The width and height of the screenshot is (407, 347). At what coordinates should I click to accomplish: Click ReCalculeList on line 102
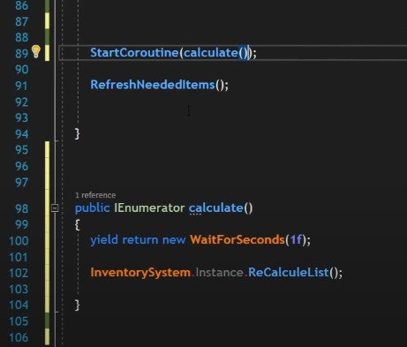point(289,272)
